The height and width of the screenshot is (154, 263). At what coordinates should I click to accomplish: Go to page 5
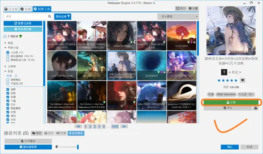[104, 127]
